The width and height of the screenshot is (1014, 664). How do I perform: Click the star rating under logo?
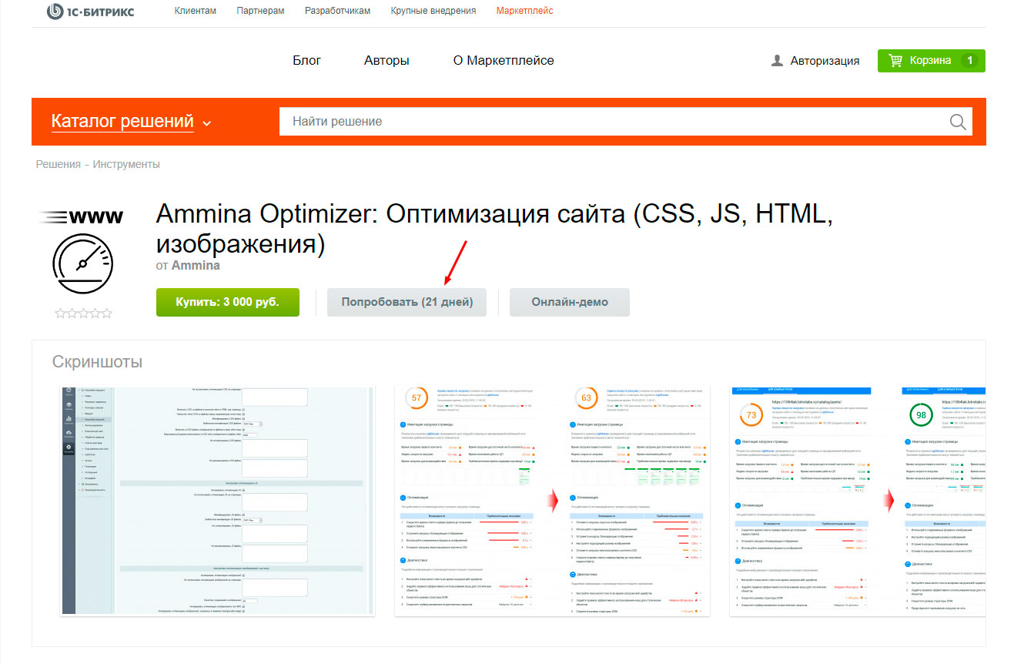[83, 314]
